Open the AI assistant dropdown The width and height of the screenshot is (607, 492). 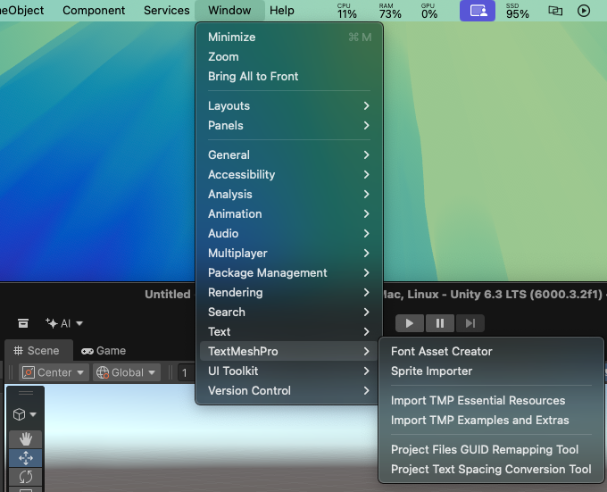pyautogui.click(x=64, y=323)
